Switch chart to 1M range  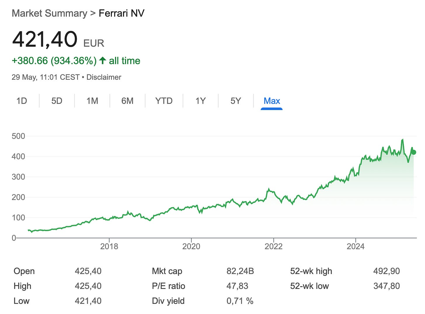tap(92, 101)
